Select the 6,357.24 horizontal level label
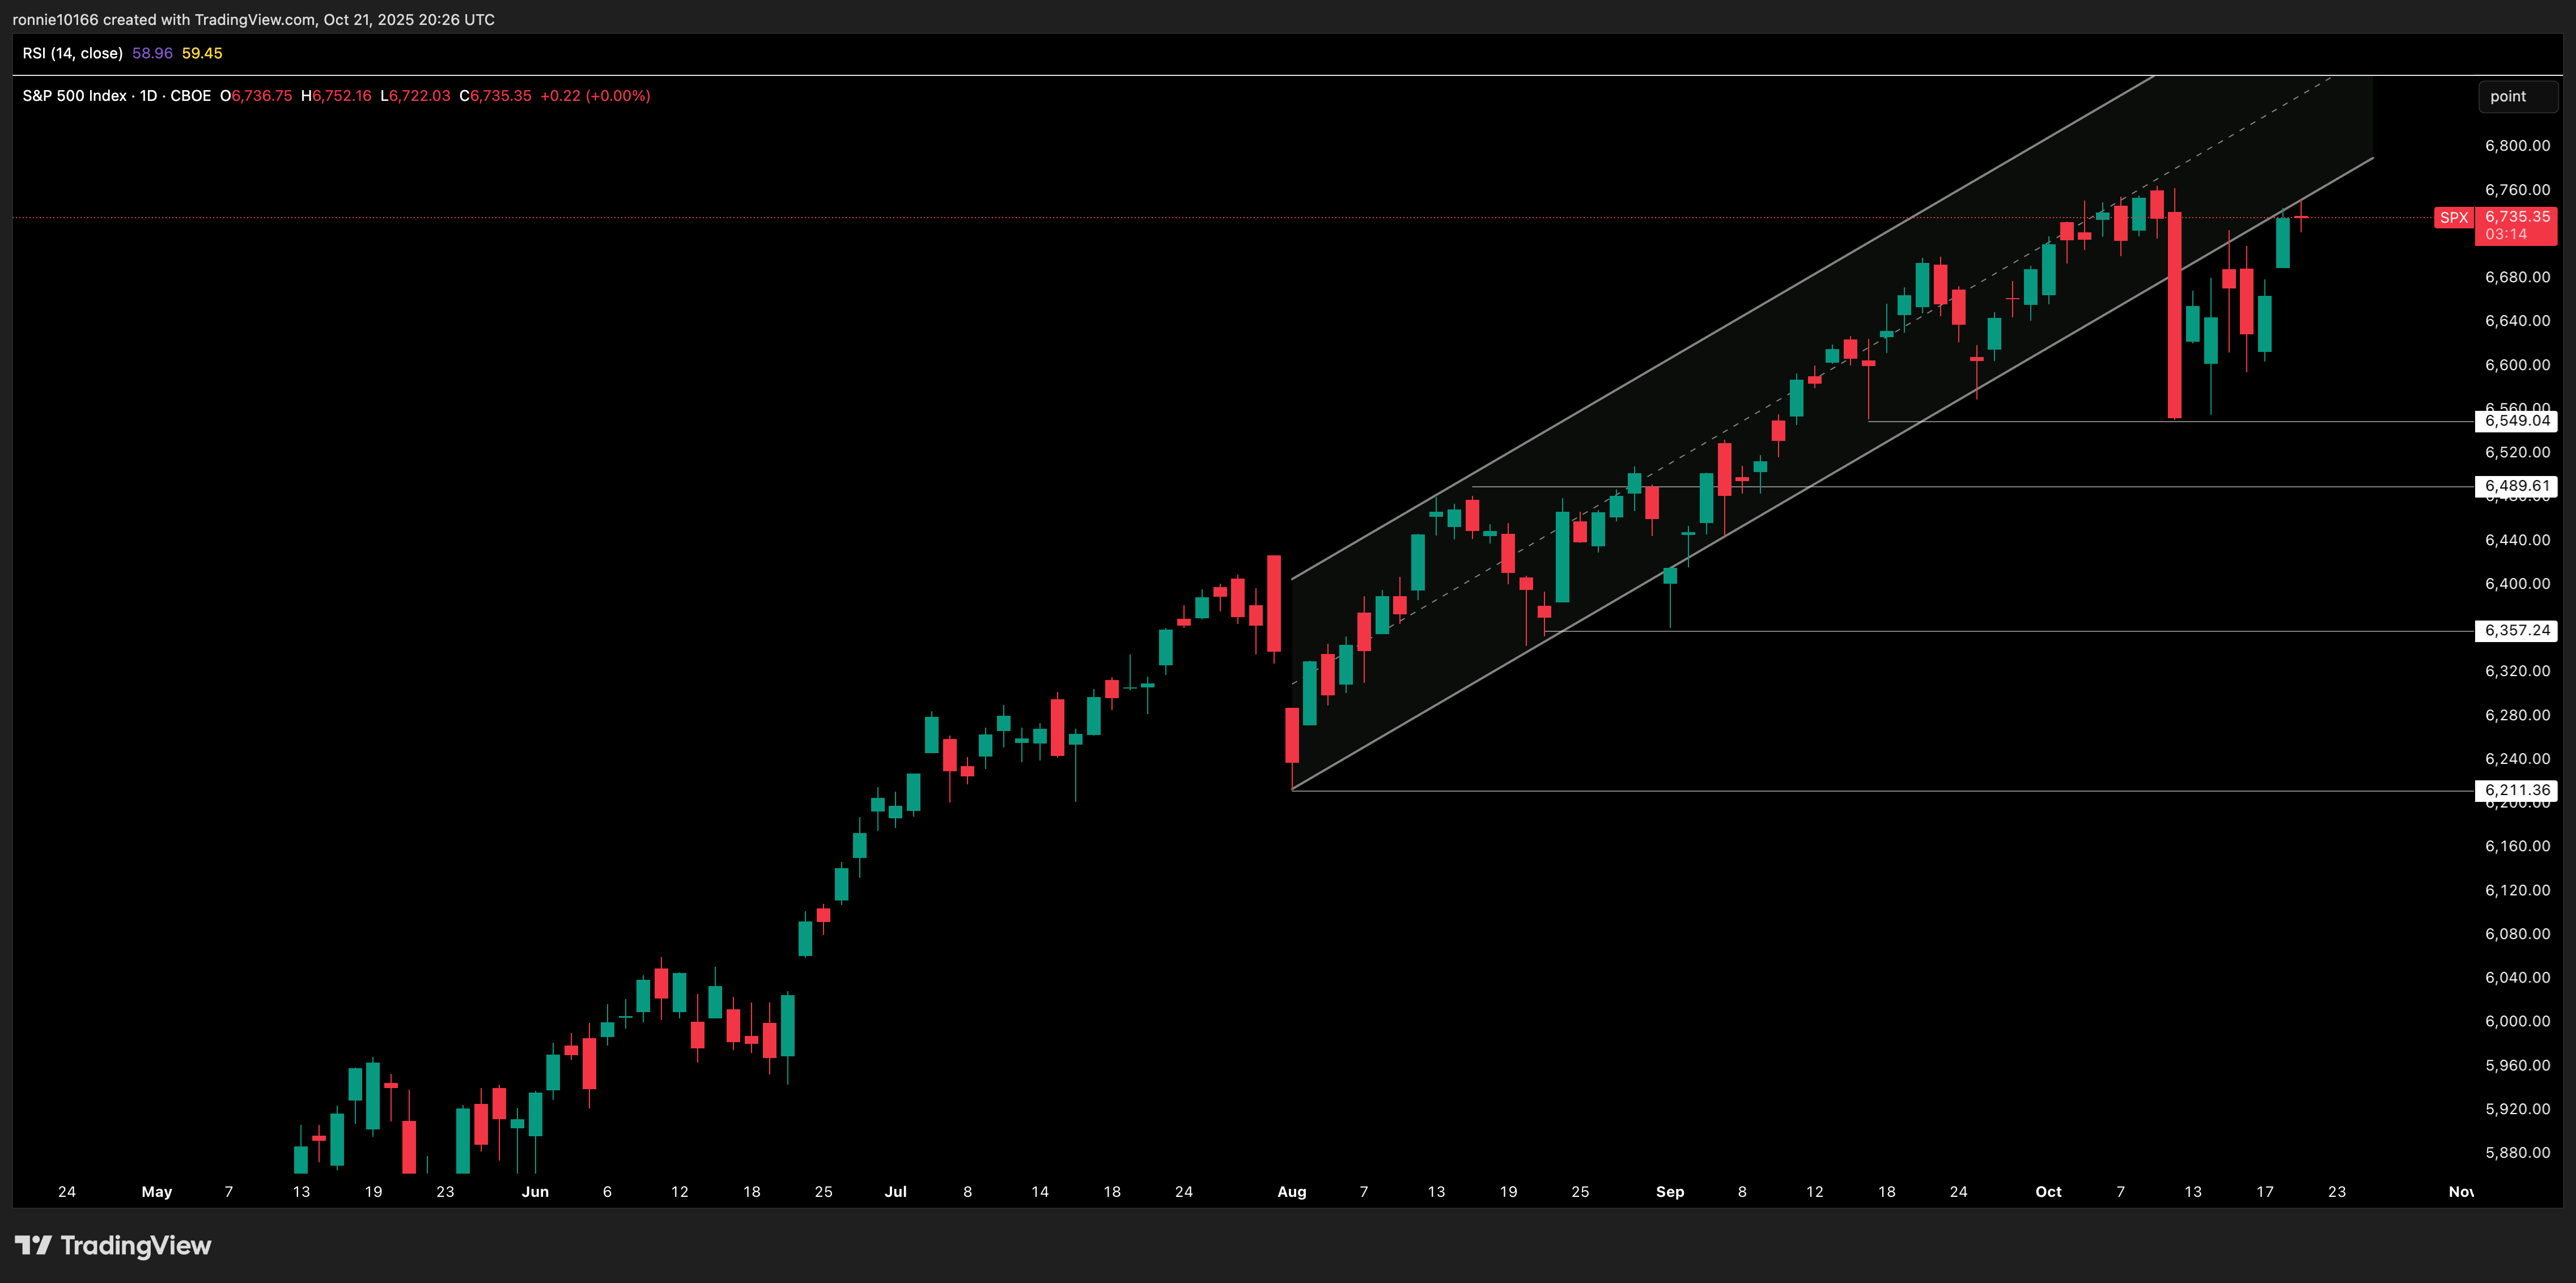This screenshot has height=1283, width=2576. [2516, 631]
